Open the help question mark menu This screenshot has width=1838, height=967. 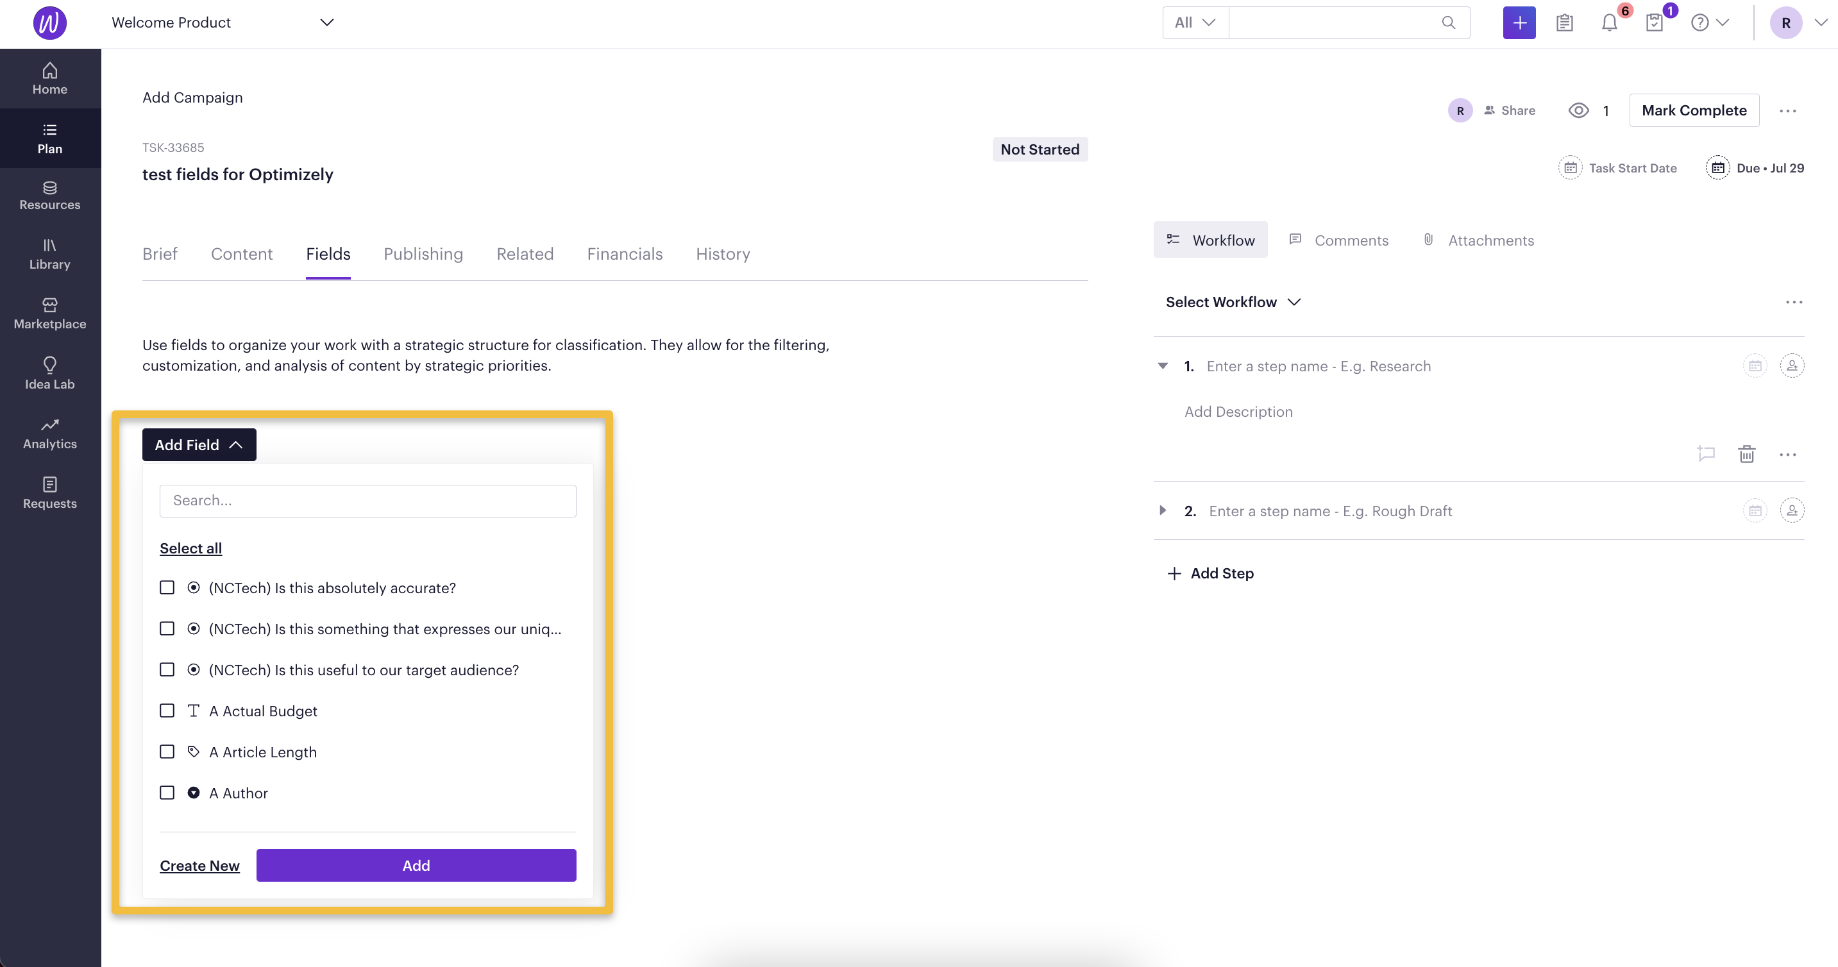[x=1710, y=23]
